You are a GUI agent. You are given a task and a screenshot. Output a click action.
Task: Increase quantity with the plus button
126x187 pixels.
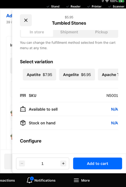click(x=63, y=163)
